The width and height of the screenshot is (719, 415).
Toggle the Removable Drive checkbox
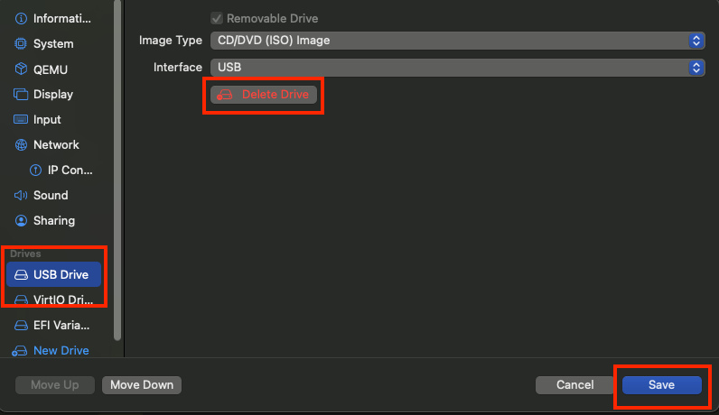tap(217, 18)
